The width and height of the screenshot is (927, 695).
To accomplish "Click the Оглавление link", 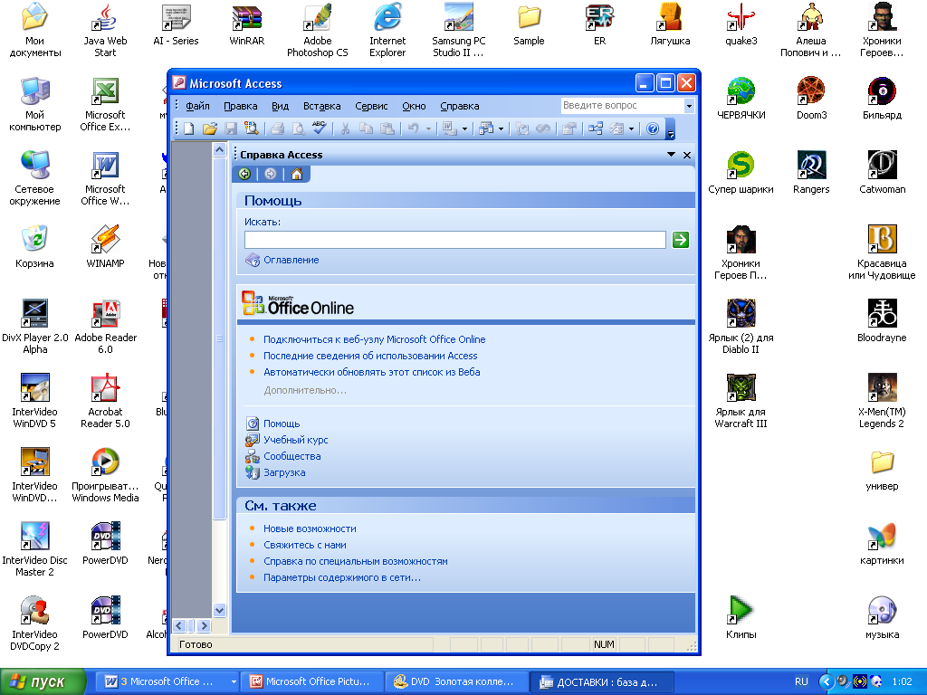I will (x=291, y=260).
